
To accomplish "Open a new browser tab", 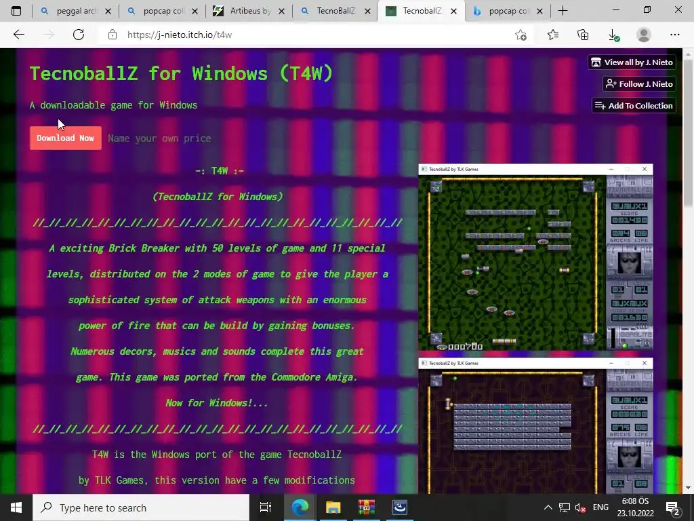I will point(563,11).
